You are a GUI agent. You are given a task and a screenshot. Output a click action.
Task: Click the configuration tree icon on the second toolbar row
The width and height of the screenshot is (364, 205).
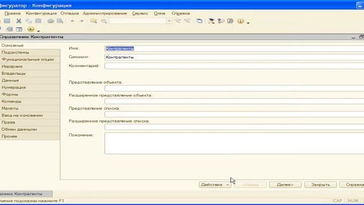10,29
